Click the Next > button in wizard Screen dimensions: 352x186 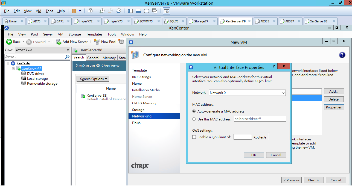point(313,180)
